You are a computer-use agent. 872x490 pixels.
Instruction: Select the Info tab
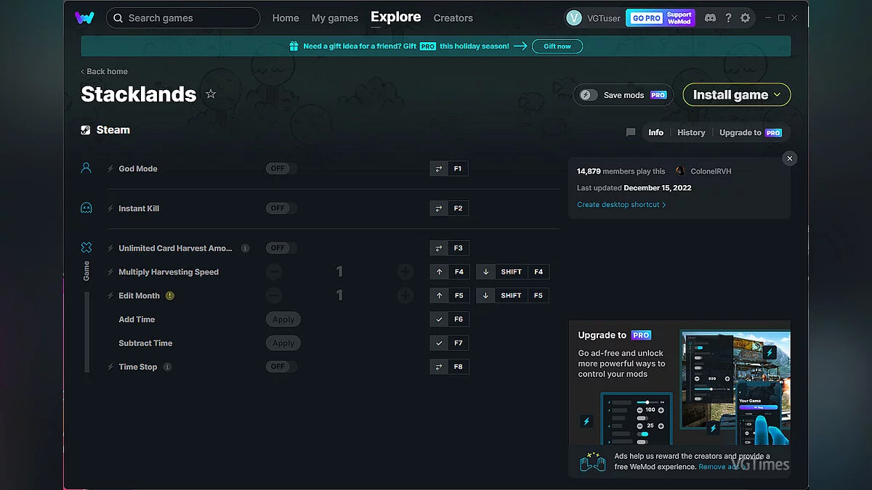[x=656, y=133]
